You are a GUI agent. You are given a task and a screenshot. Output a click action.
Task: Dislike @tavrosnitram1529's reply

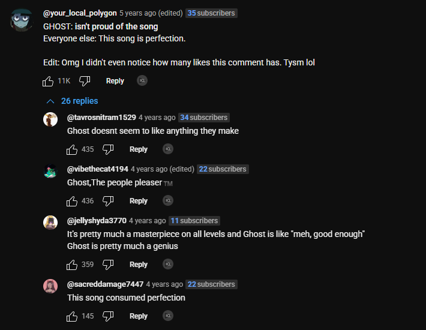[x=108, y=149]
